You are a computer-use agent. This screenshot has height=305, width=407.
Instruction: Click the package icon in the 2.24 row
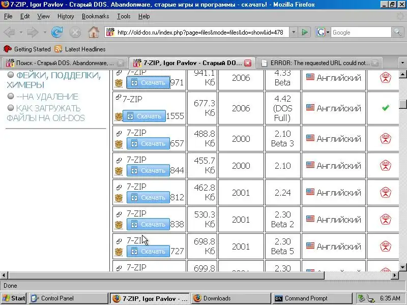(x=119, y=198)
